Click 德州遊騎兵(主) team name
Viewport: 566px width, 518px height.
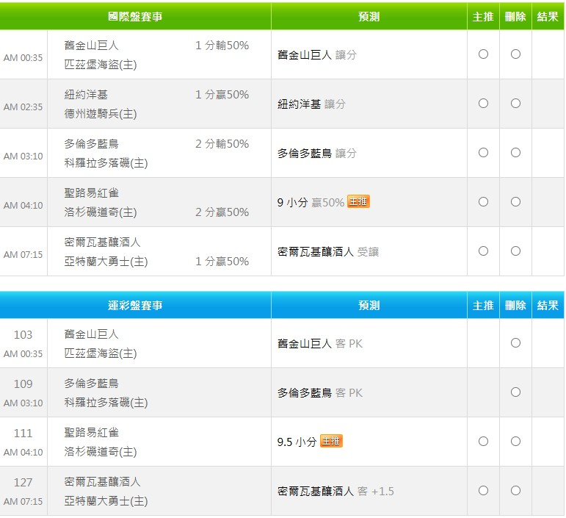coord(101,114)
